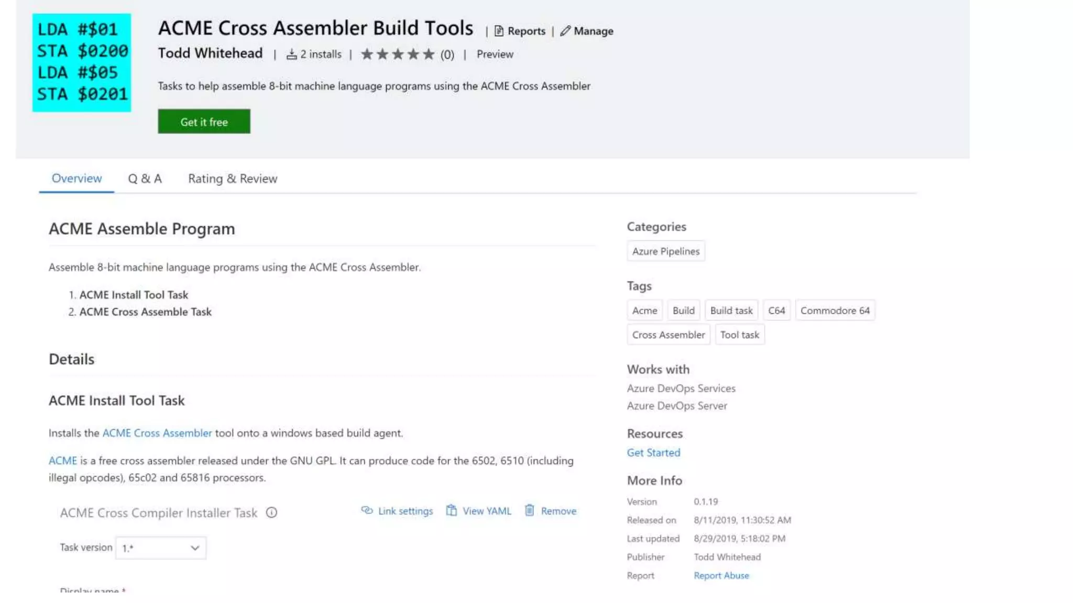Image resolution: width=1073 pixels, height=603 pixels.
Task: Open the Rating & Review tab
Action: pyautogui.click(x=233, y=179)
